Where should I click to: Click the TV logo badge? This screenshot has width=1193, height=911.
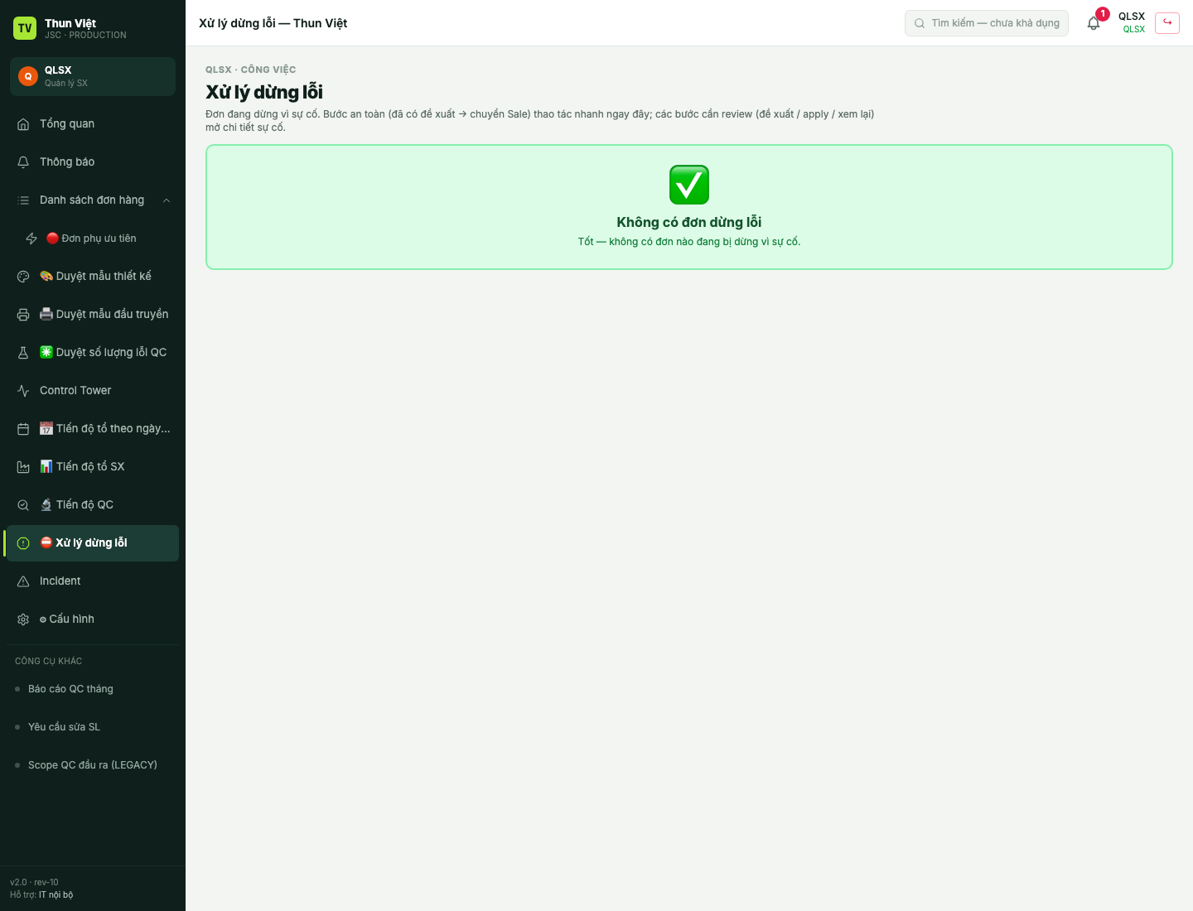[25, 28]
